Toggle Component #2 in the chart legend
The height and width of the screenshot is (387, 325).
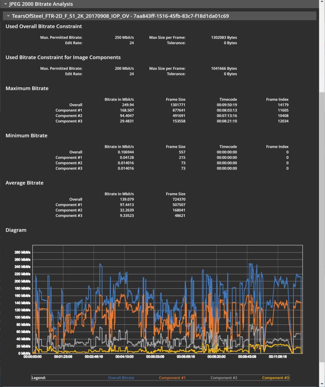[x=224, y=378]
